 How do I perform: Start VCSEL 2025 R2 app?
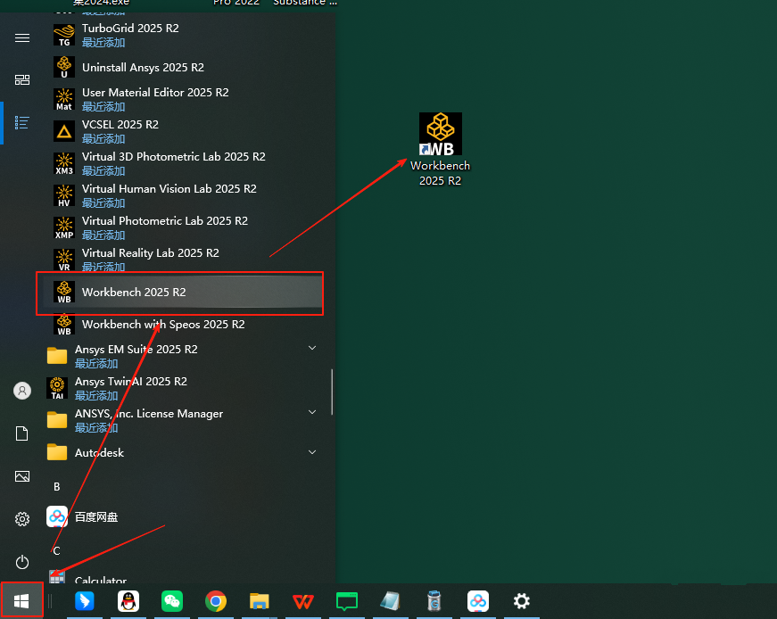(x=120, y=125)
